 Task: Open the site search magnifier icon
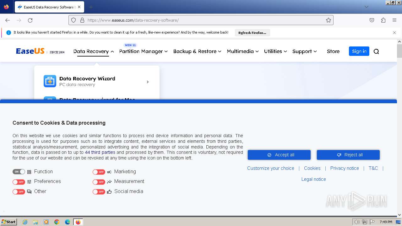coord(376,51)
